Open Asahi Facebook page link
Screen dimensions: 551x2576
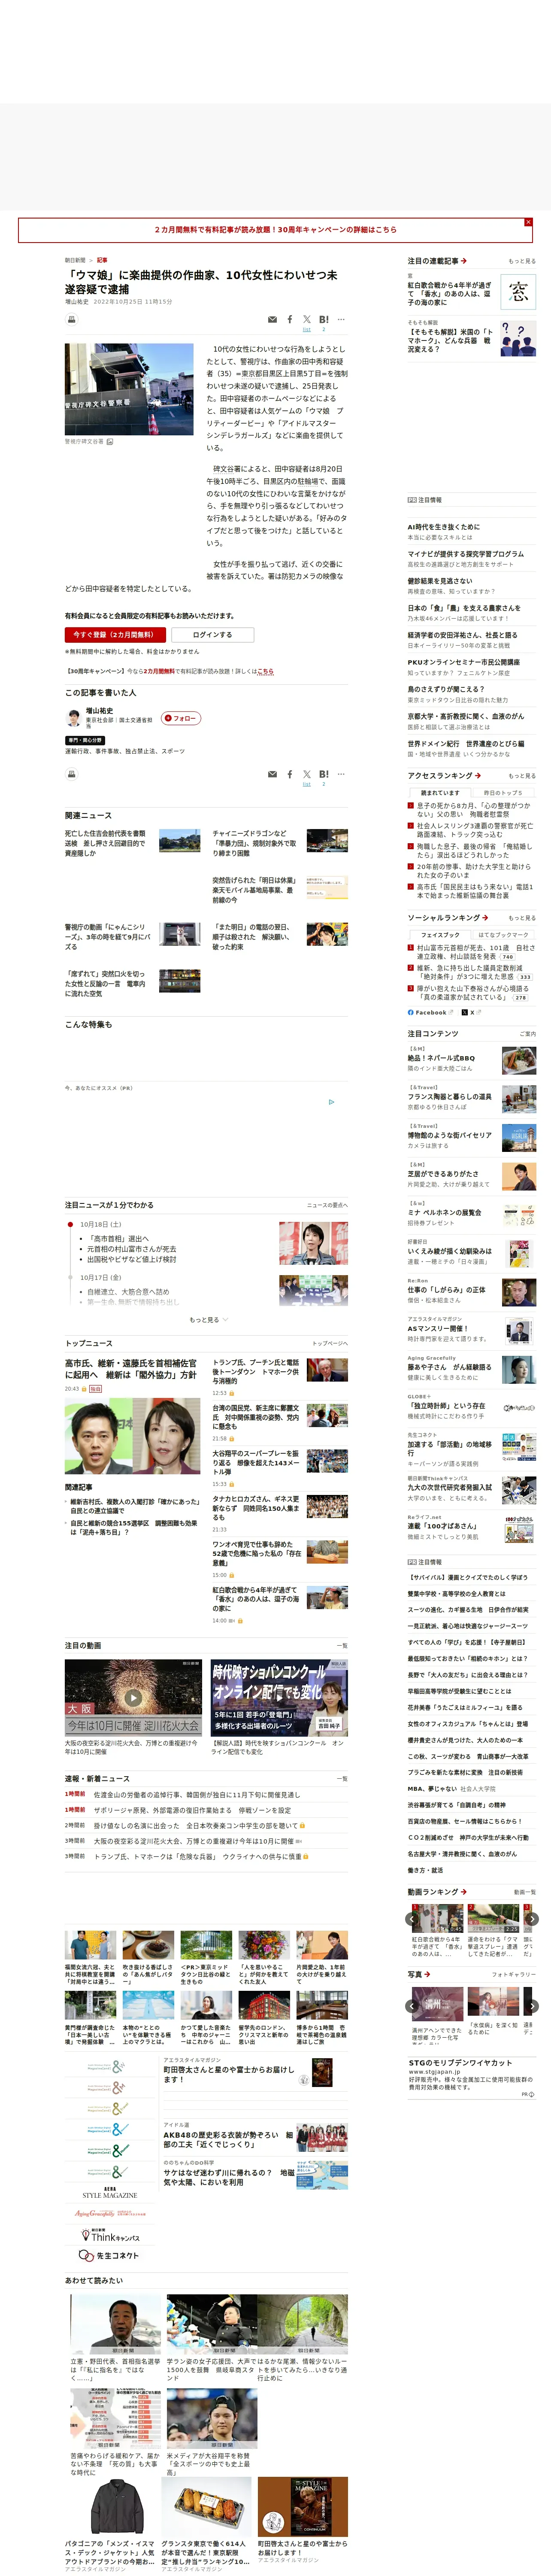pos(431,1012)
